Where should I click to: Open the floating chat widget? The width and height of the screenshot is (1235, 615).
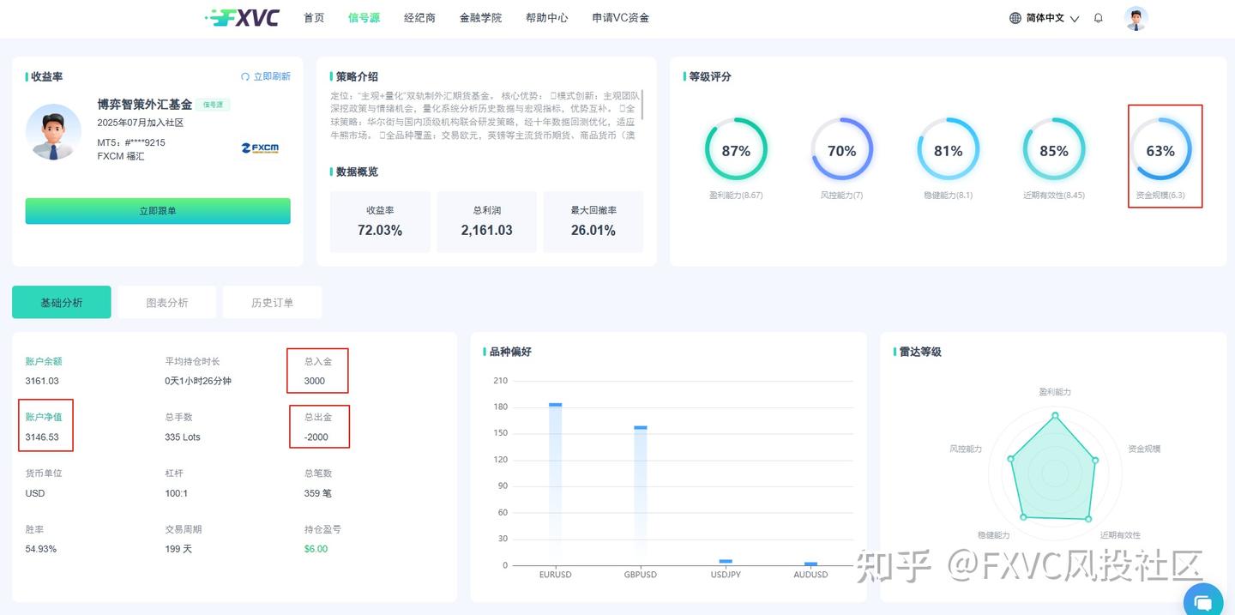1202,601
